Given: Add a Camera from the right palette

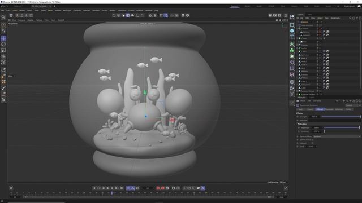Looking at the screenshot, I should coord(292,88).
